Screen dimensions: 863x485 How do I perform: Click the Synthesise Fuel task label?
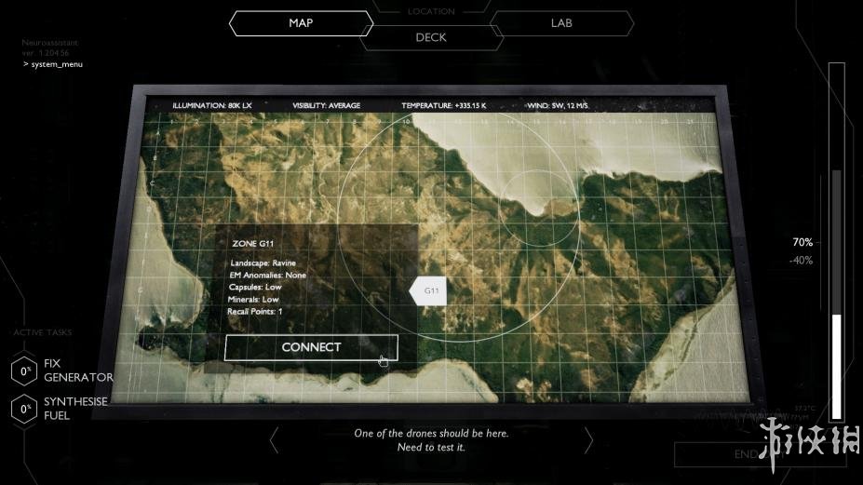click(75, 409)
